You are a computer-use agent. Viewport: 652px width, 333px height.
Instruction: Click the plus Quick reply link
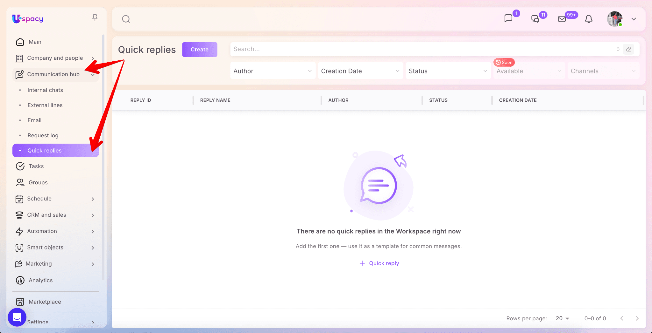coord(379,263)
